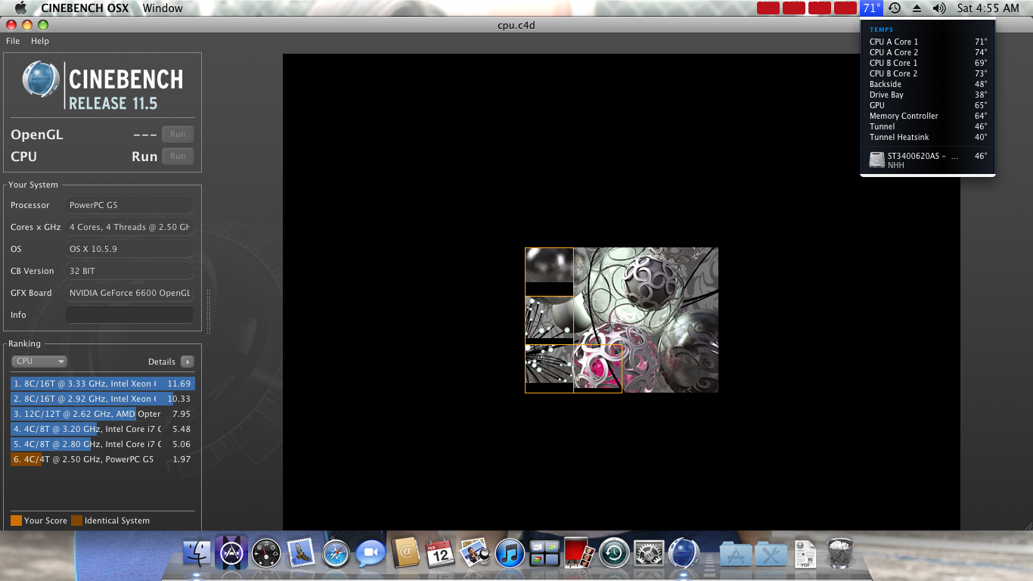Screen dimensions: 1033x581
Task: Open the Trash in the dock
Action: click(840, 553)
